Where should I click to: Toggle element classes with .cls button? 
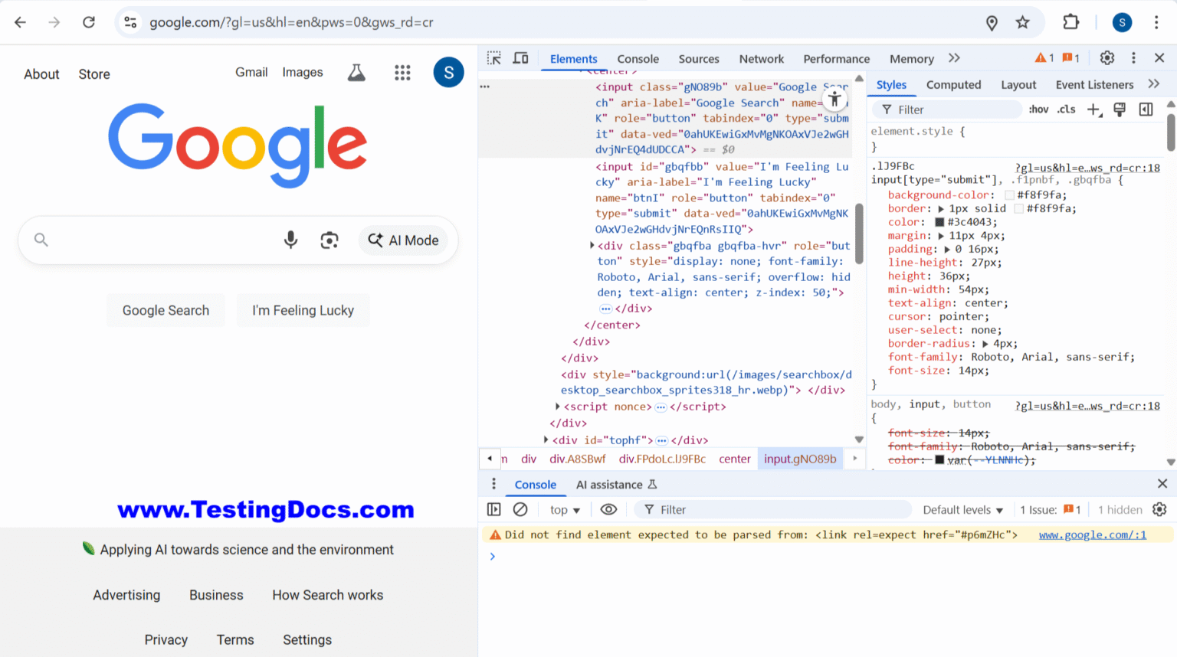click(x=1065, y=109)
